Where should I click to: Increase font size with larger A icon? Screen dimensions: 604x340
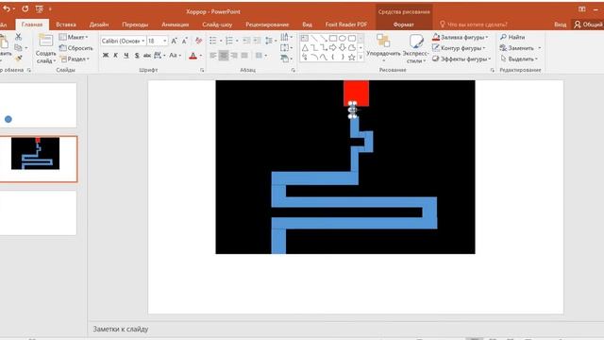[174, 41]
